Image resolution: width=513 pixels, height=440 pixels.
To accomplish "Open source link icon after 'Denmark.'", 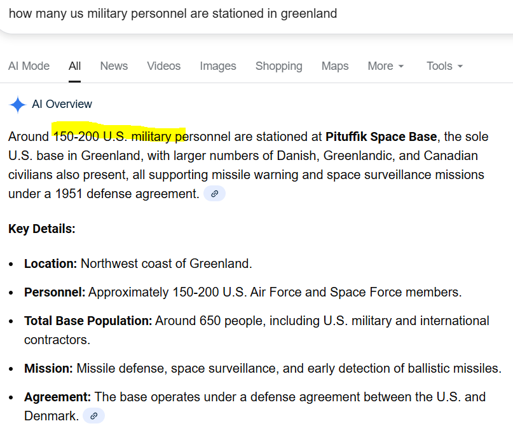I will pos(93,417).
